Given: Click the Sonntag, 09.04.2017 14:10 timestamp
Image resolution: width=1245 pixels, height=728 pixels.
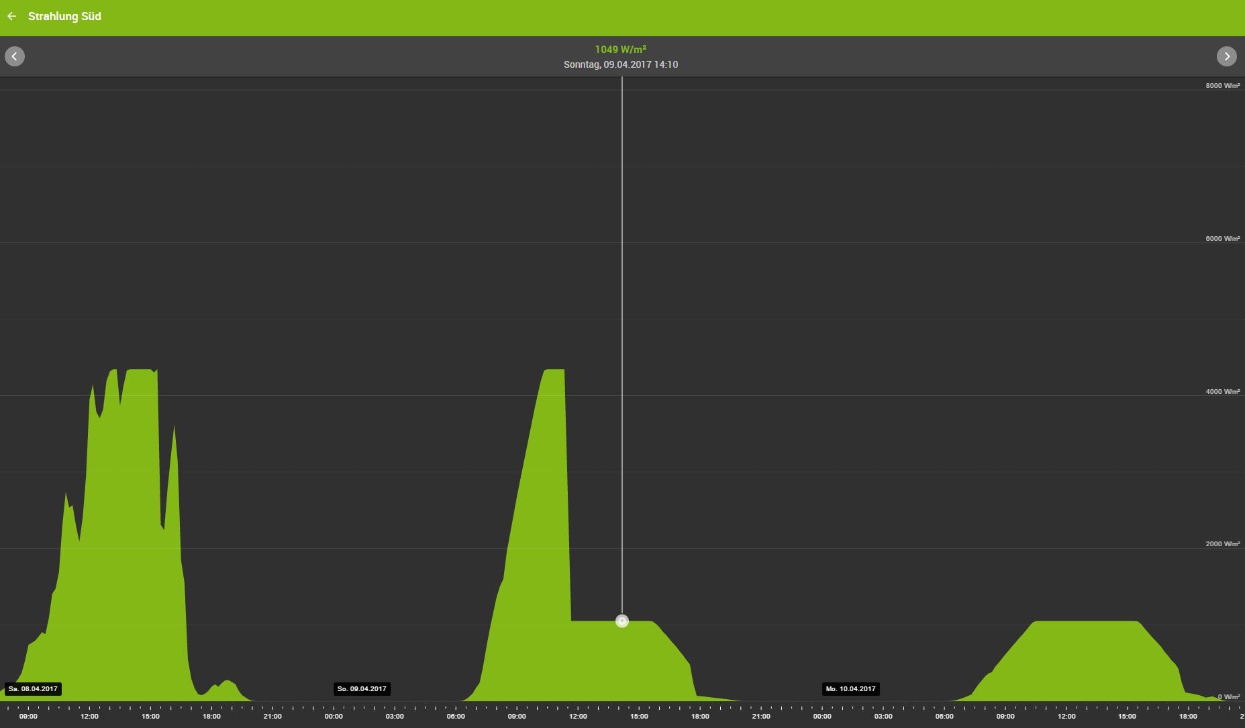Looking at the screenshot, I should click(x=621, y=64).
